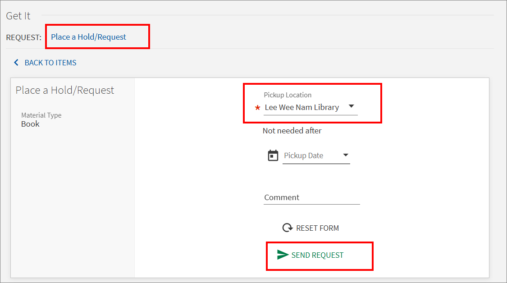Click the calendar icon beside Pickup Date
Screen dimensions: 507x283
(273, 155)
